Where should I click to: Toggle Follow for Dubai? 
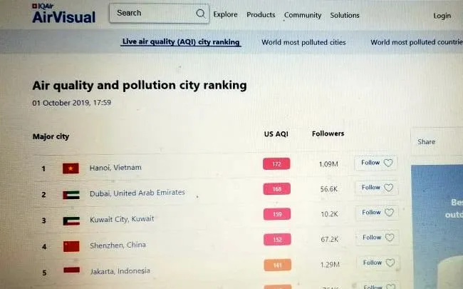tap(376, 188)
